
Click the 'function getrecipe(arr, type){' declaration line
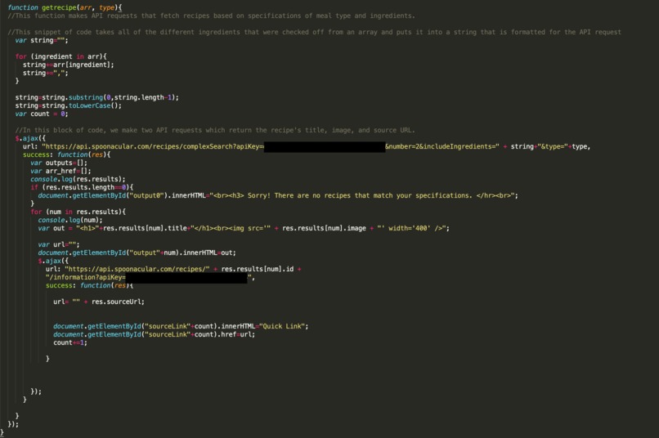65,7
